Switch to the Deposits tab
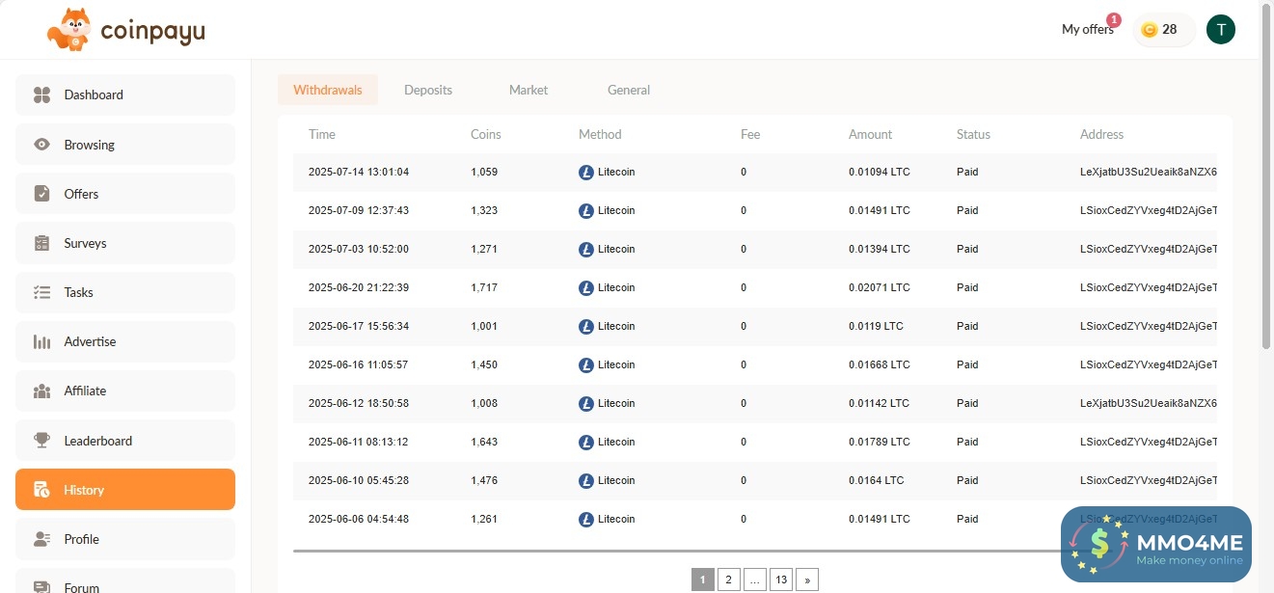Image resolution: width=1274 pixels, height=593 pixels. tap(428, 90)
